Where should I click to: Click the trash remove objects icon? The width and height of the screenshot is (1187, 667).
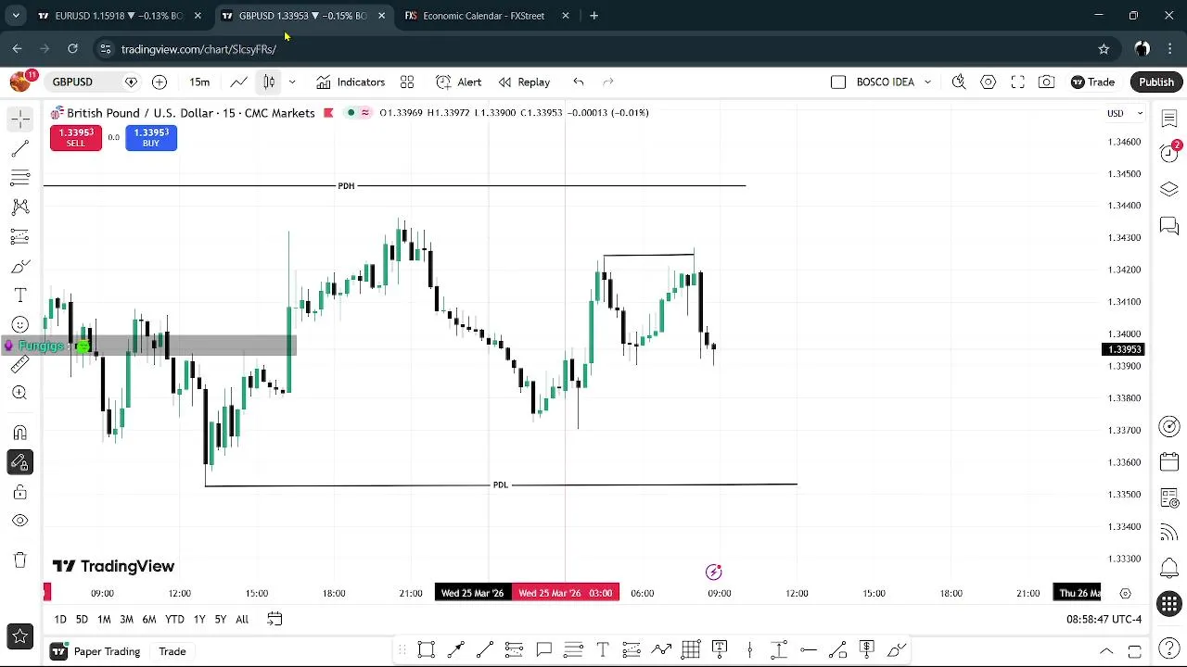[20, 560]
